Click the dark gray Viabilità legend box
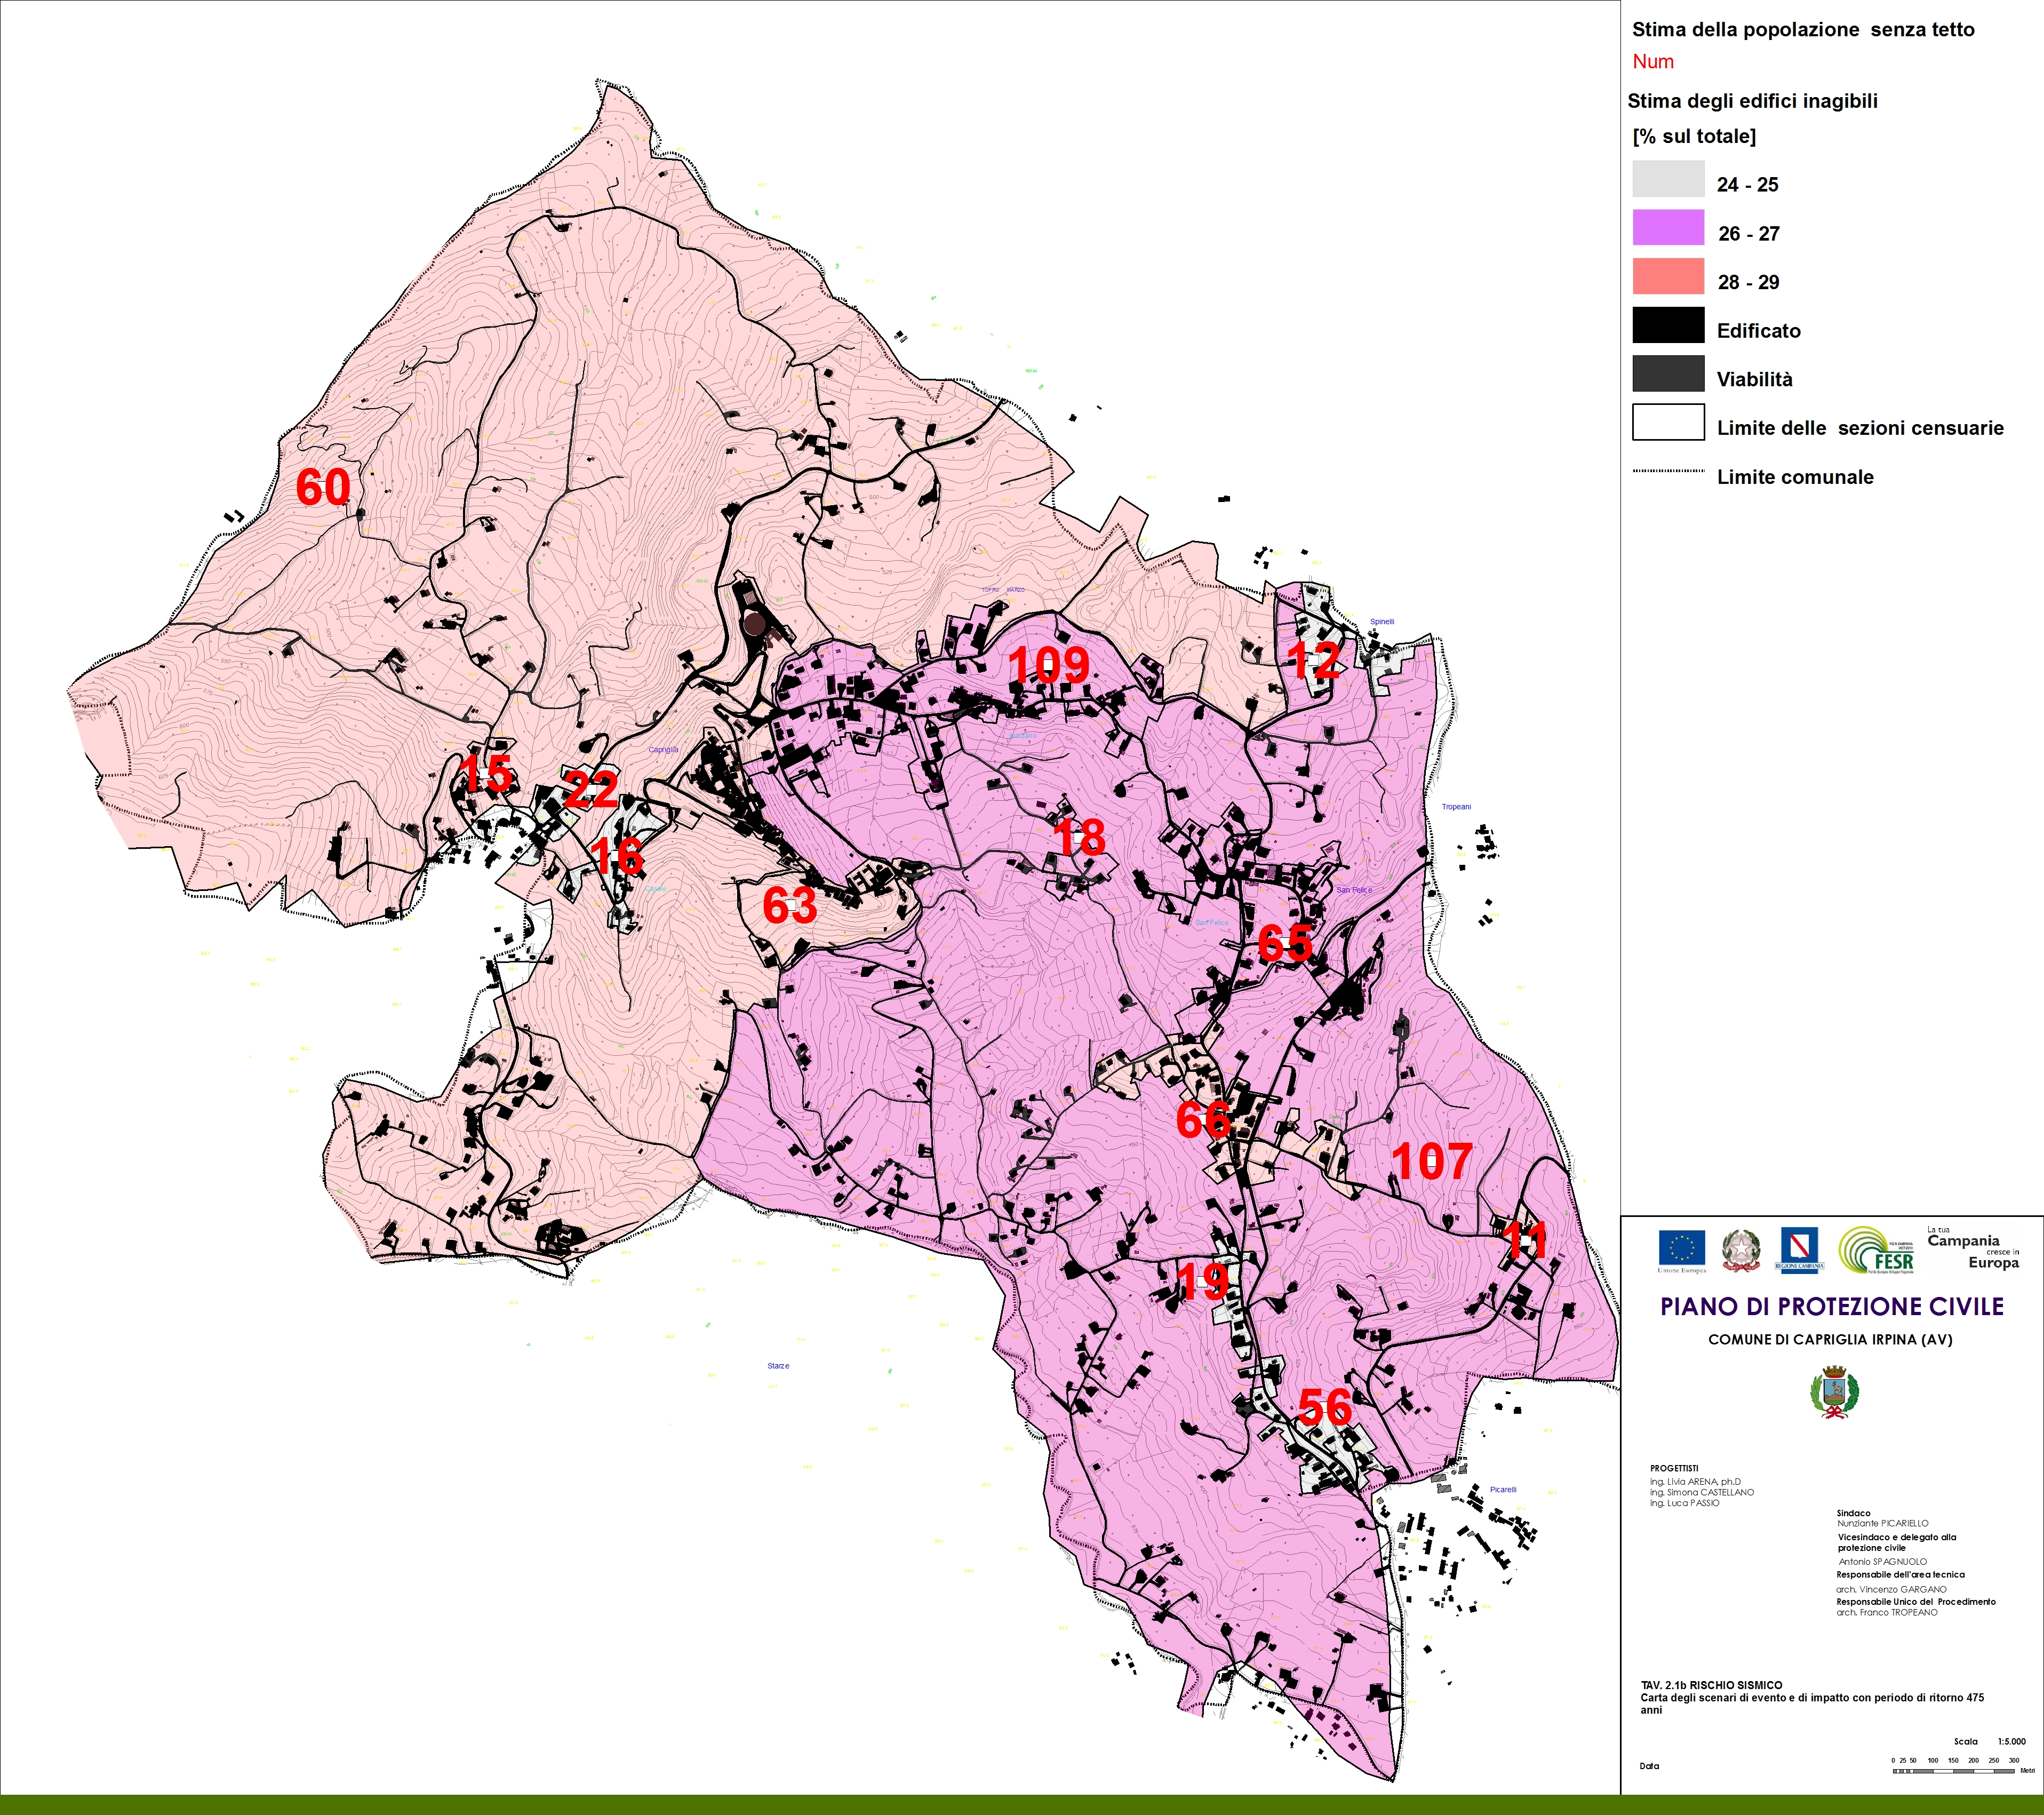Viewport: 2044px width, 1815px height. (1668, 374)
